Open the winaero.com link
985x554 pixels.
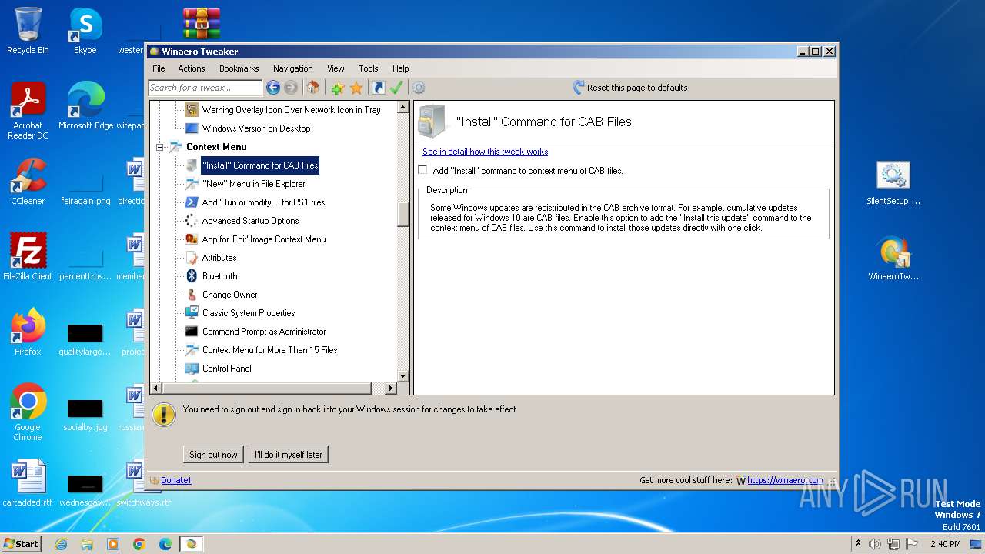tap(785, 480)
